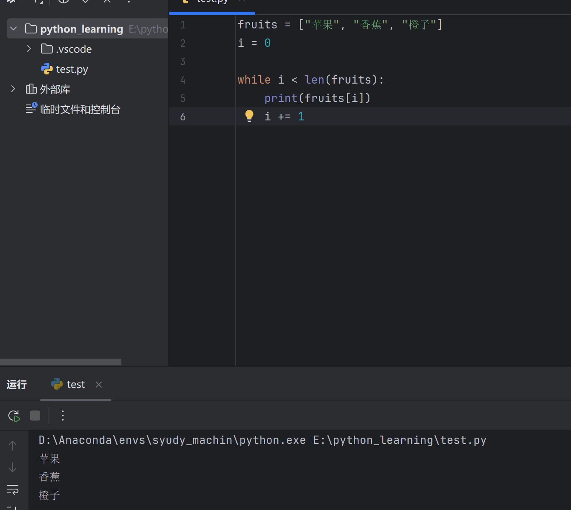Image resolution: width=571 pixels, height=510 pixels.
Task: Select 临时文件和控制台 in the project tree
Action: [x=73, y=109]
